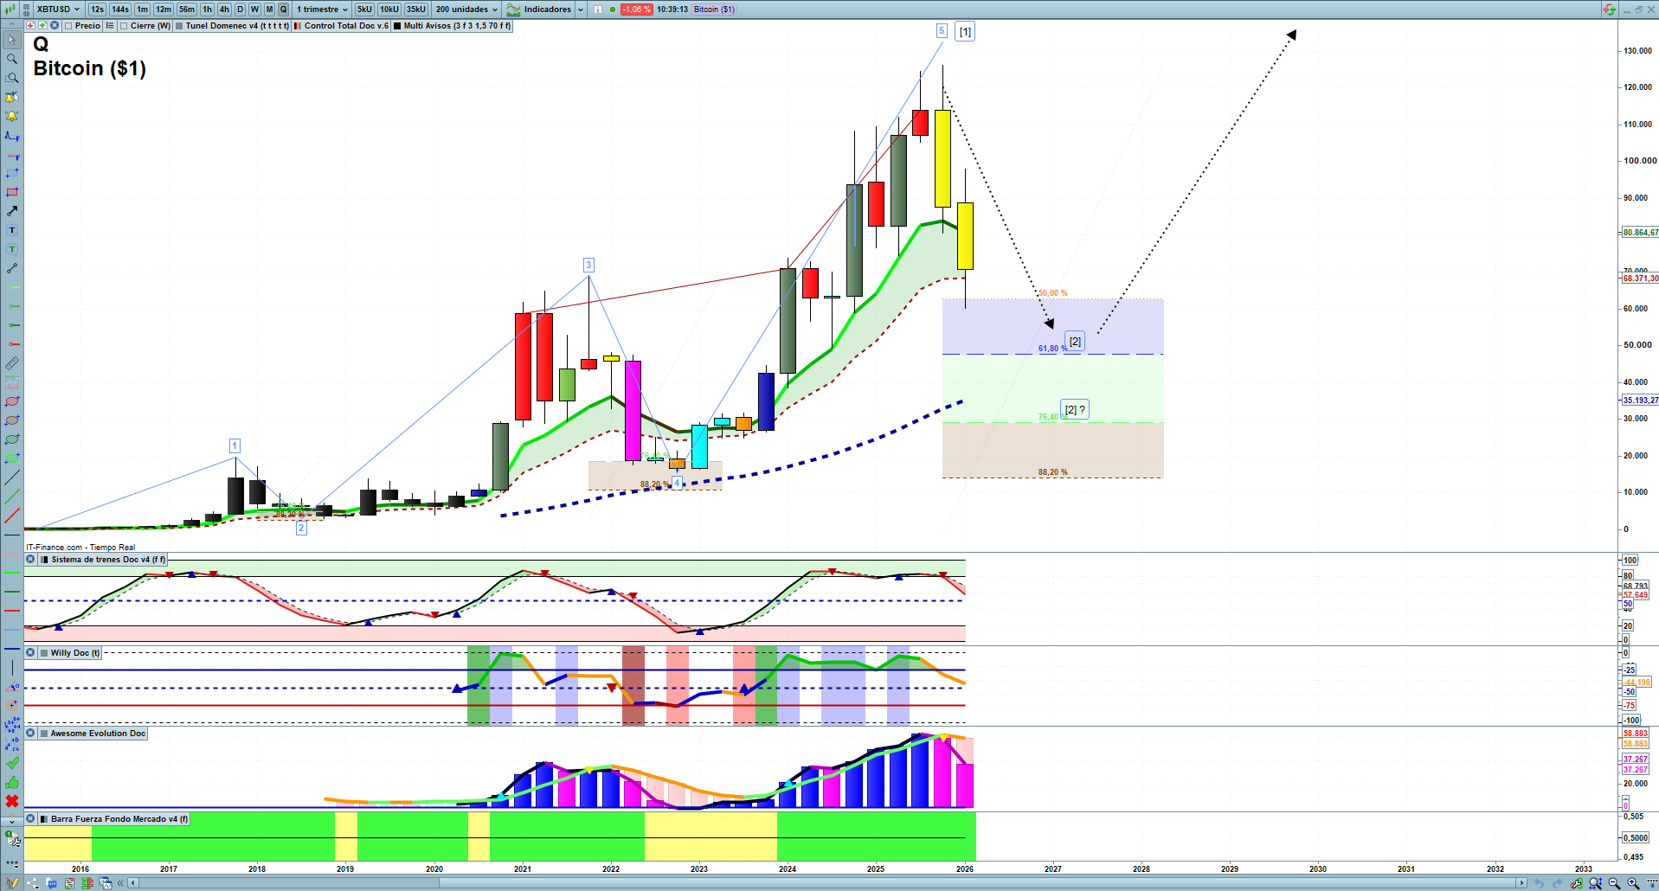The image size is (1659, 891).
Task: Click the green up-arrow icon in indicator bar
Action: pyautogui.click(x=42, y=26)
